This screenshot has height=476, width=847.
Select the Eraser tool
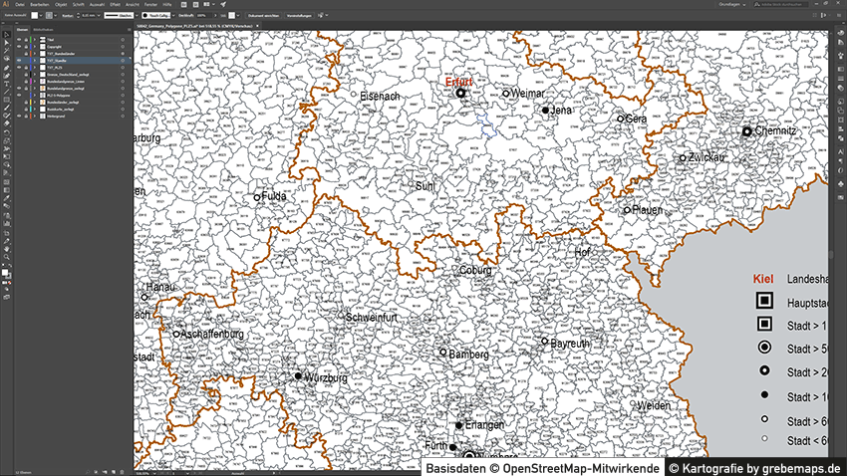tap(7, 123)
